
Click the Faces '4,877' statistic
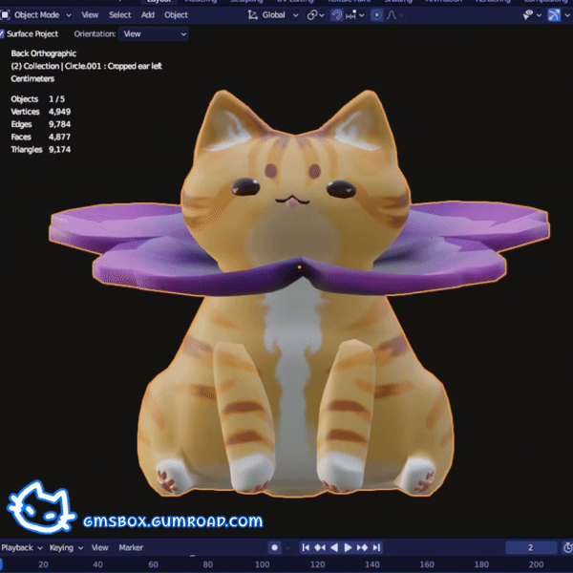[x=59, y=137]
